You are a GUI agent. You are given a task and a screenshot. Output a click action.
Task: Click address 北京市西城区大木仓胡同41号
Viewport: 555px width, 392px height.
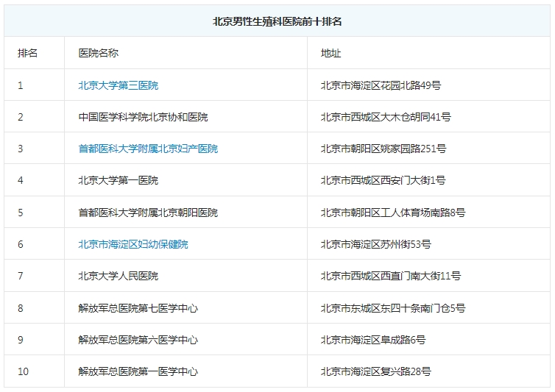[x=386, y=117]
